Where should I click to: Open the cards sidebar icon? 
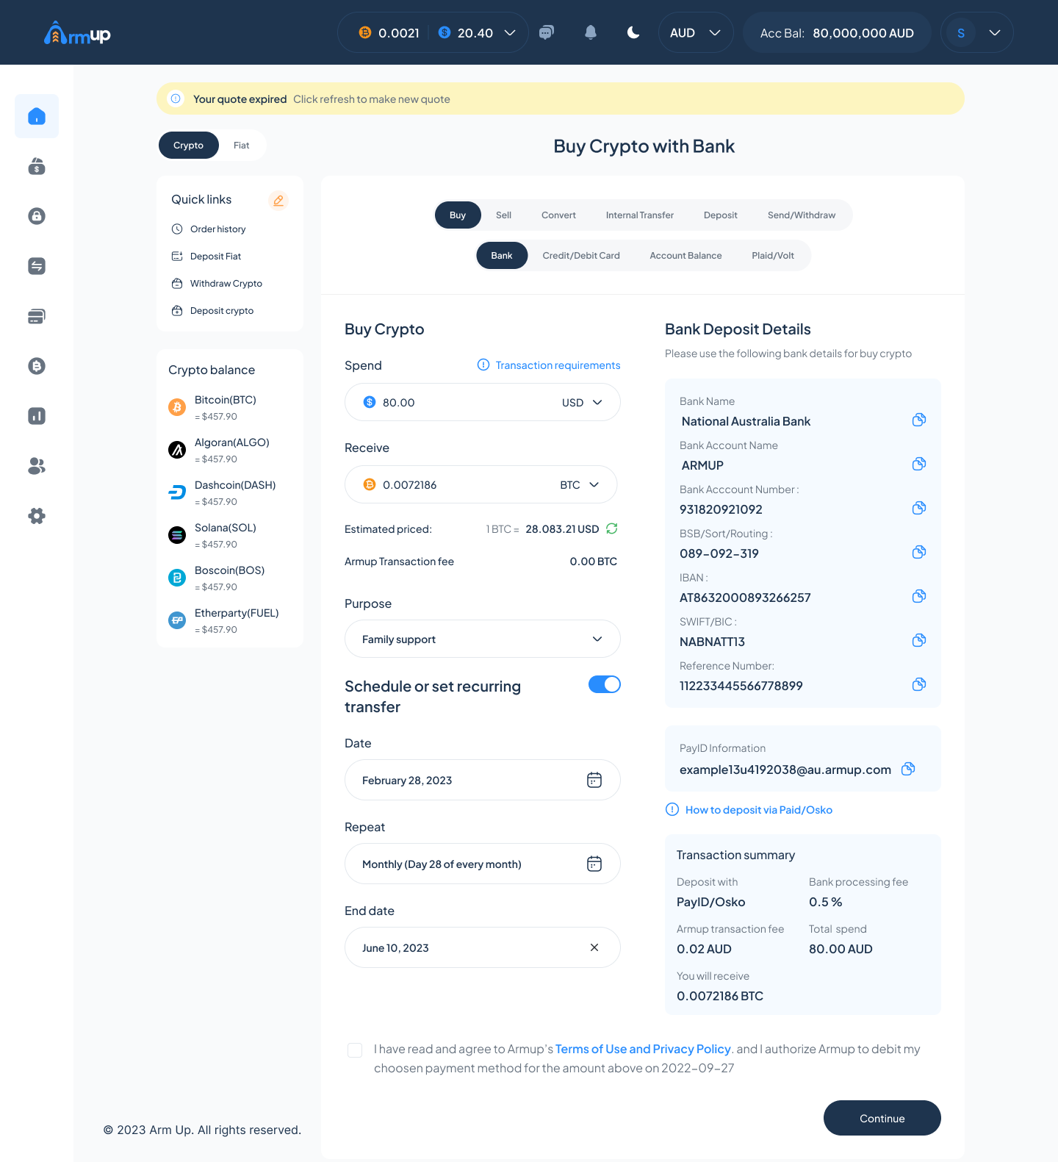[x=37, y=316]
